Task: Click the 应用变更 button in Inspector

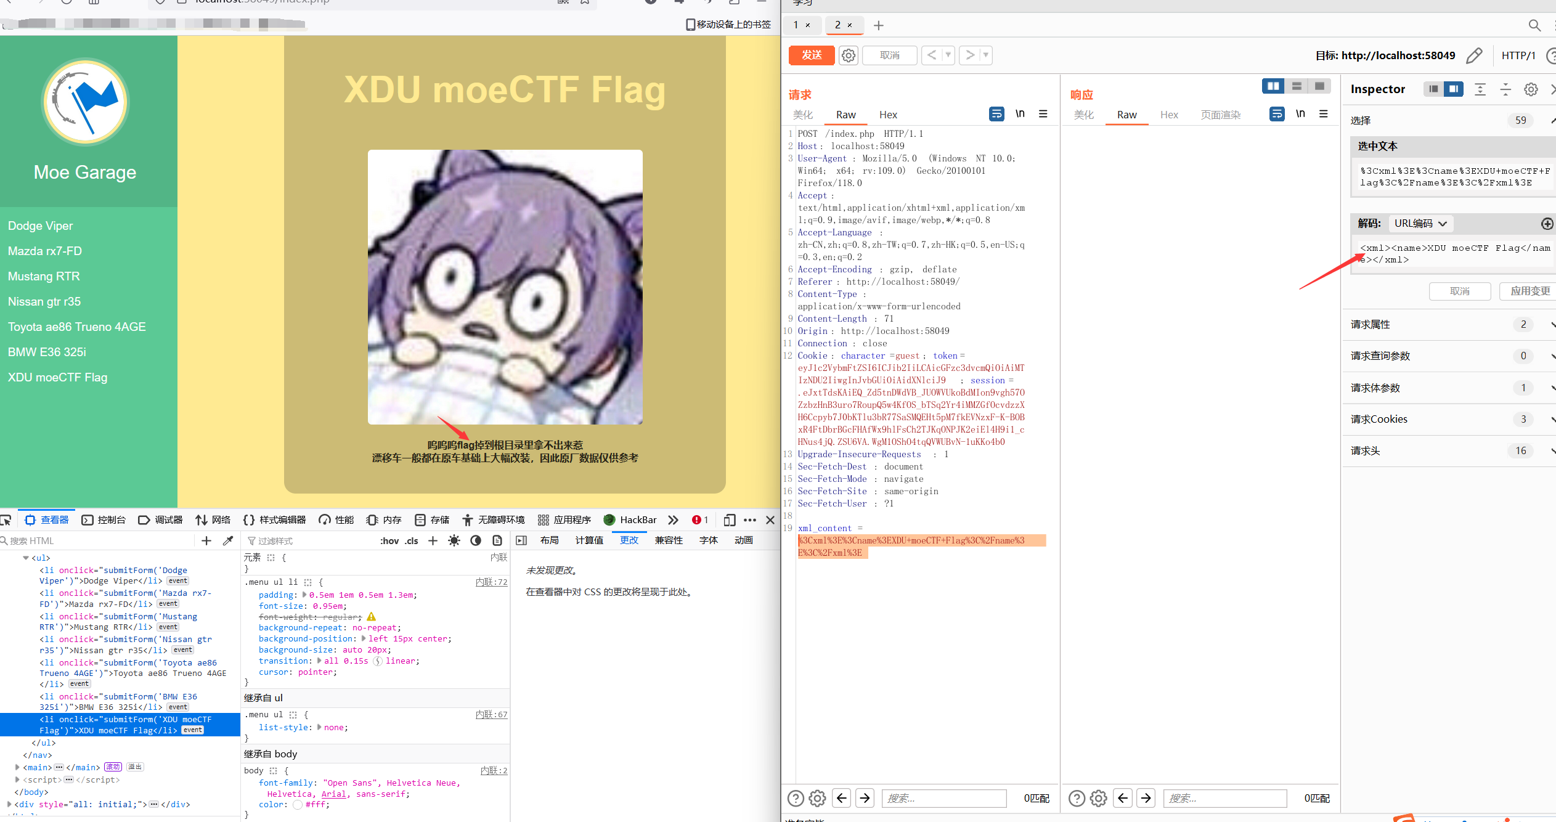Action: [x=1528, y=291]
